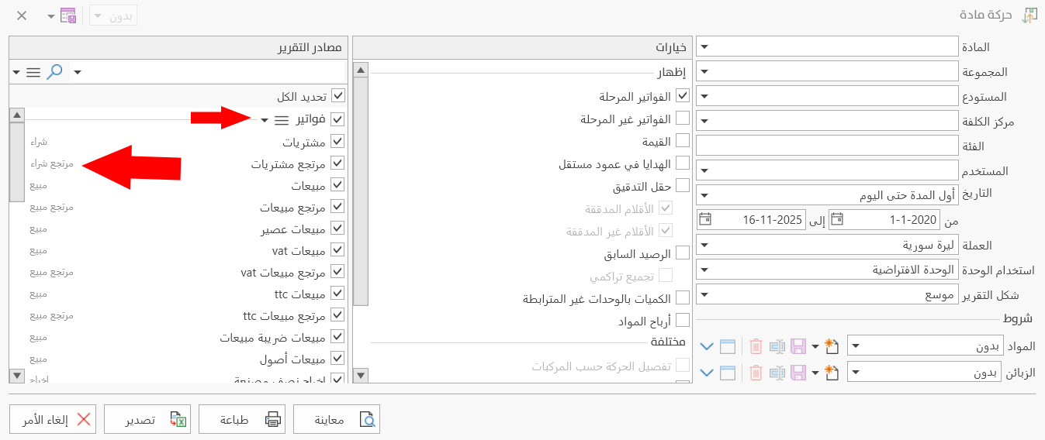Open the arrow beside the save layout icon
This screenshot has width=1045, height=440.
(x=50, y=15)
